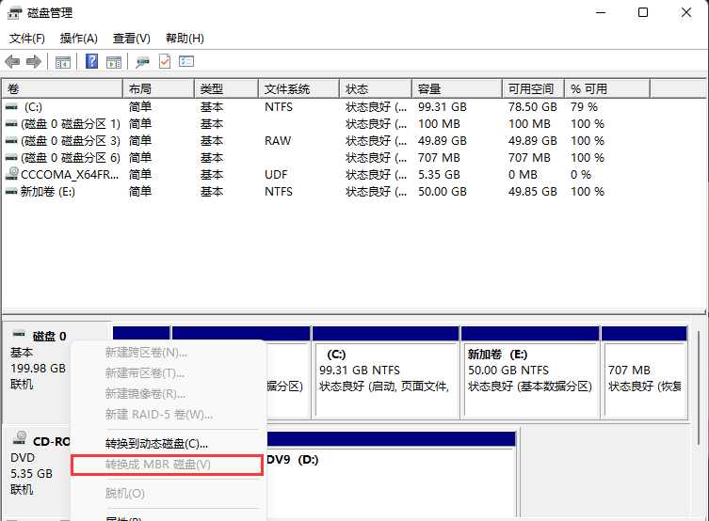Click the blue Help question mark icon

[x=92, y=62]
